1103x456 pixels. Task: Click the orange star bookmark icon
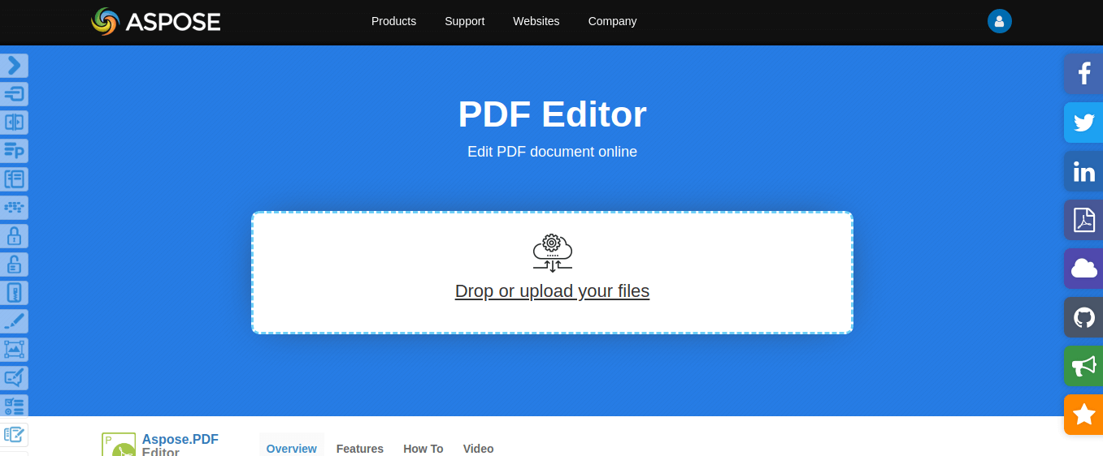(x=1083, y=415)
